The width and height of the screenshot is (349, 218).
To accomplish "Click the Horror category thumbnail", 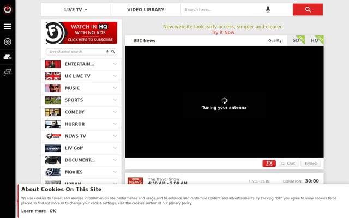I will [x=53, y=124].
